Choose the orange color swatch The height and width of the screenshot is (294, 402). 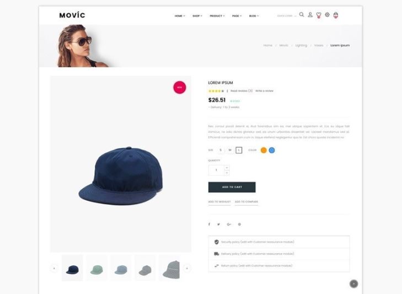pyautogui.click(x=264, y=150)
